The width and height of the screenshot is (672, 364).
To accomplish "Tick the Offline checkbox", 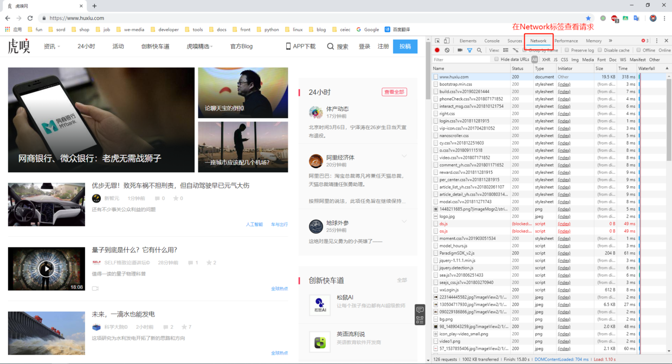I will tap(638, 50).
